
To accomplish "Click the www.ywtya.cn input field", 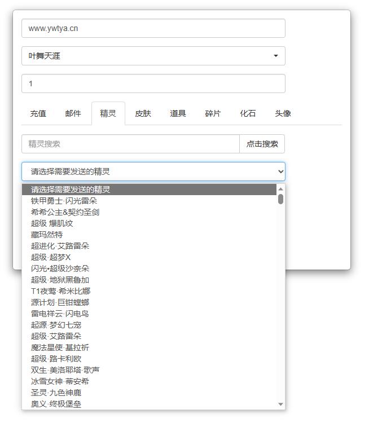I will (x=153, y=28).
